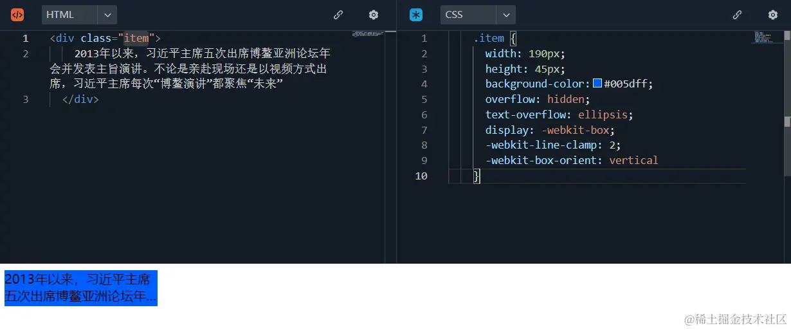This screenshot has height=330, width=791.
Task: Click the HTML editor minimap
Action: coord(368,33)
